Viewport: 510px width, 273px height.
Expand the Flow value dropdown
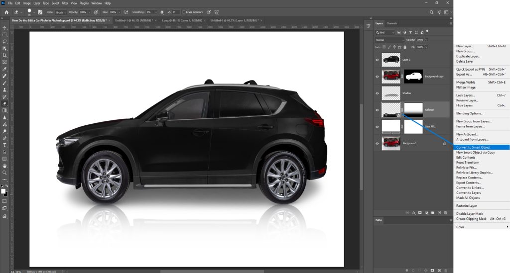(x=119, y=12)
